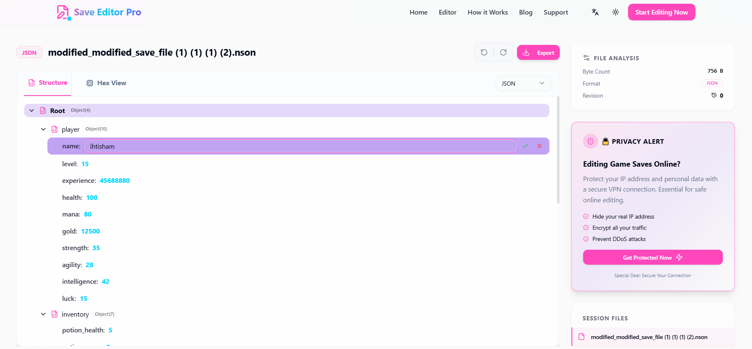
Task: Switch to the Structure tab
Action: 48,83
